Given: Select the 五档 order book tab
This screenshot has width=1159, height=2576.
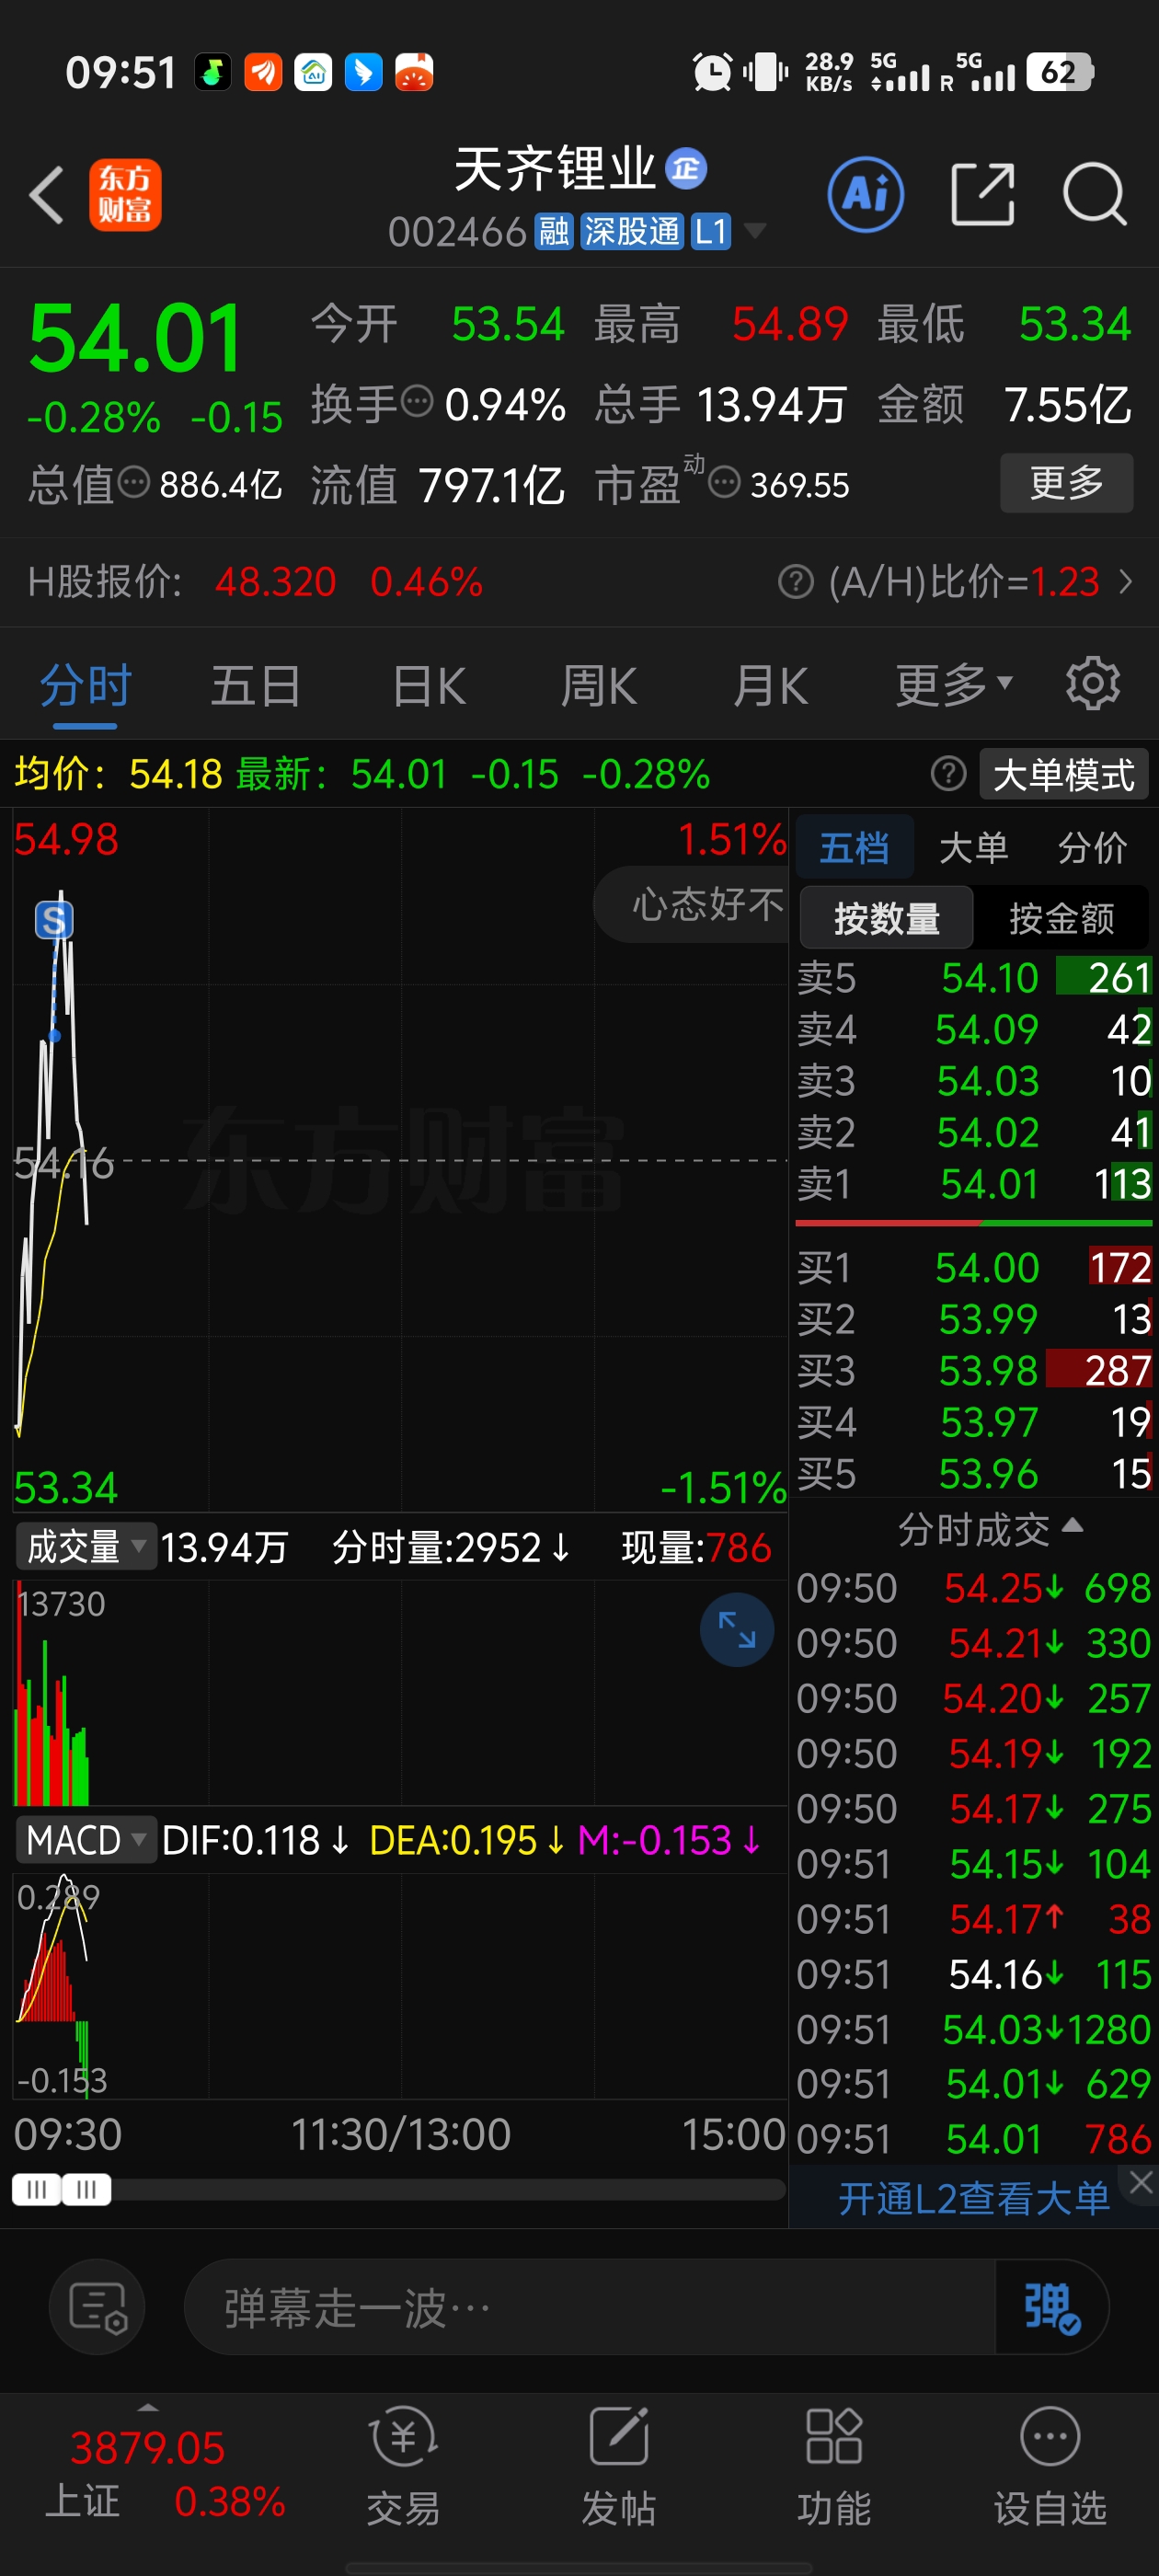Looking at the screenshot, I should [854, 848].
